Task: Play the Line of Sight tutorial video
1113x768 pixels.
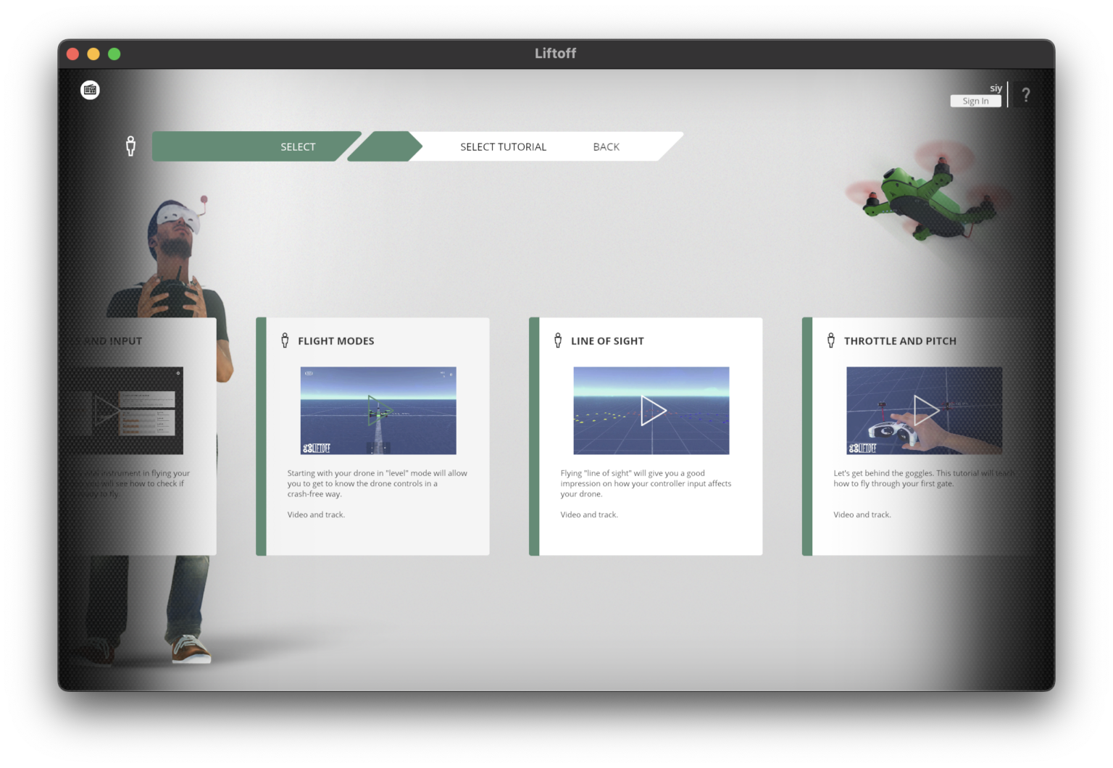Action: click(651, 410)
